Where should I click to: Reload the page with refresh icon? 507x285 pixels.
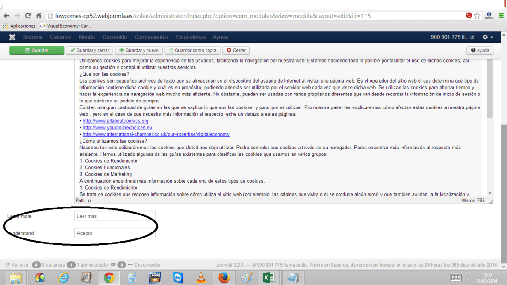[28, 16]
